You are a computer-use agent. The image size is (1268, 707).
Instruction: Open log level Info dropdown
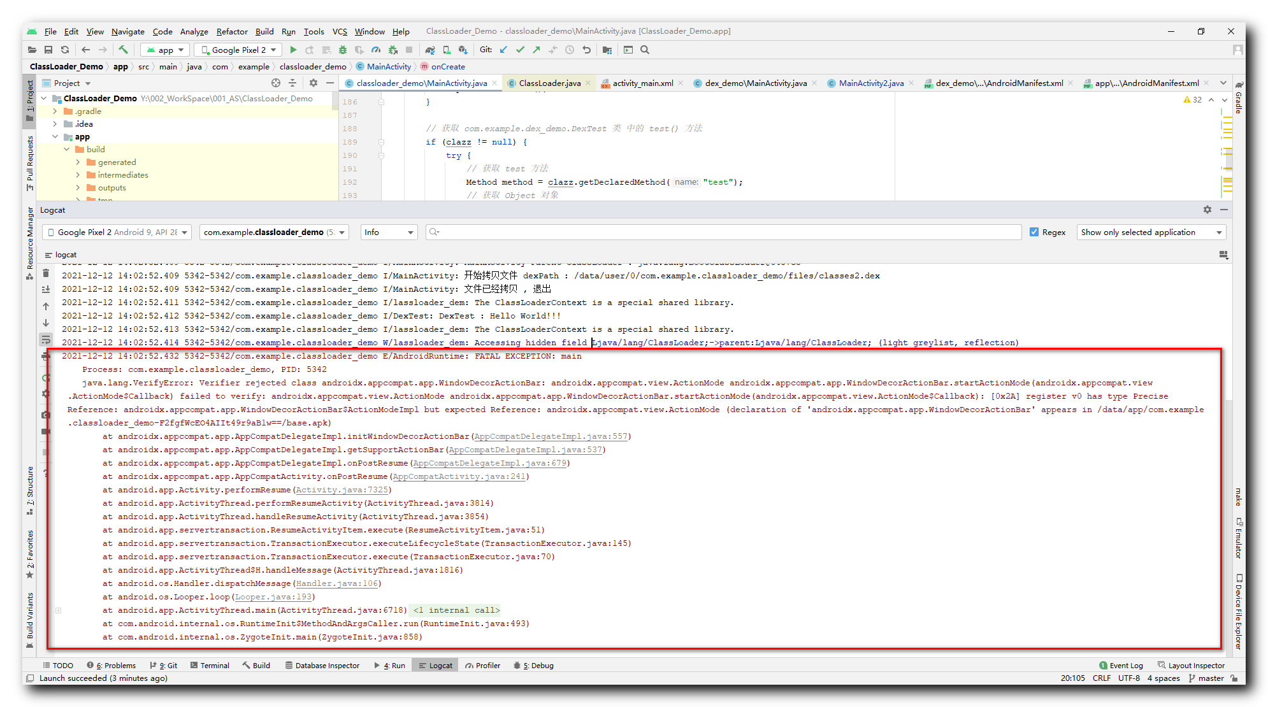389,232
